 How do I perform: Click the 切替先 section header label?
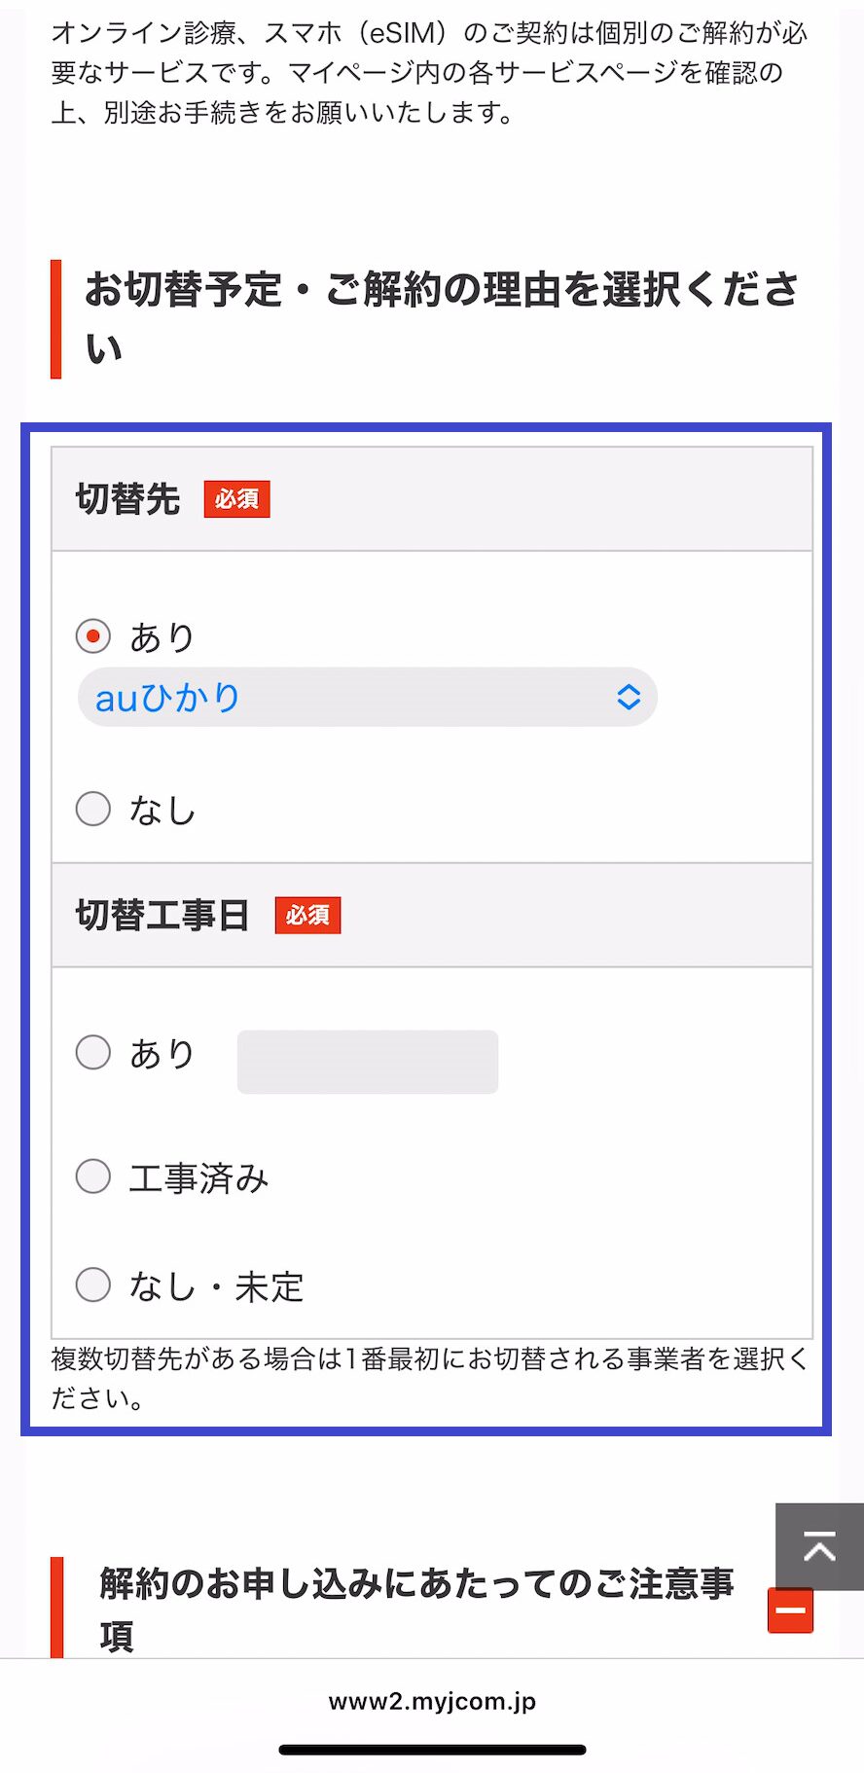pyautogui.click(x=127, y=499)
